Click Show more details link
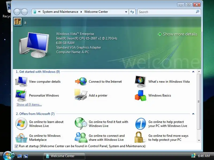This screenshot has width=214, height=160. (178, 34)
